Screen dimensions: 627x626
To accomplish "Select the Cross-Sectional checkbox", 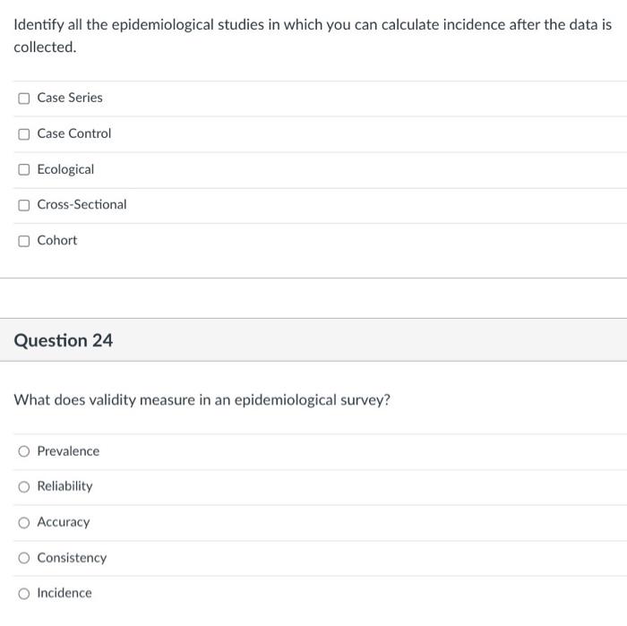I will 24,204.
